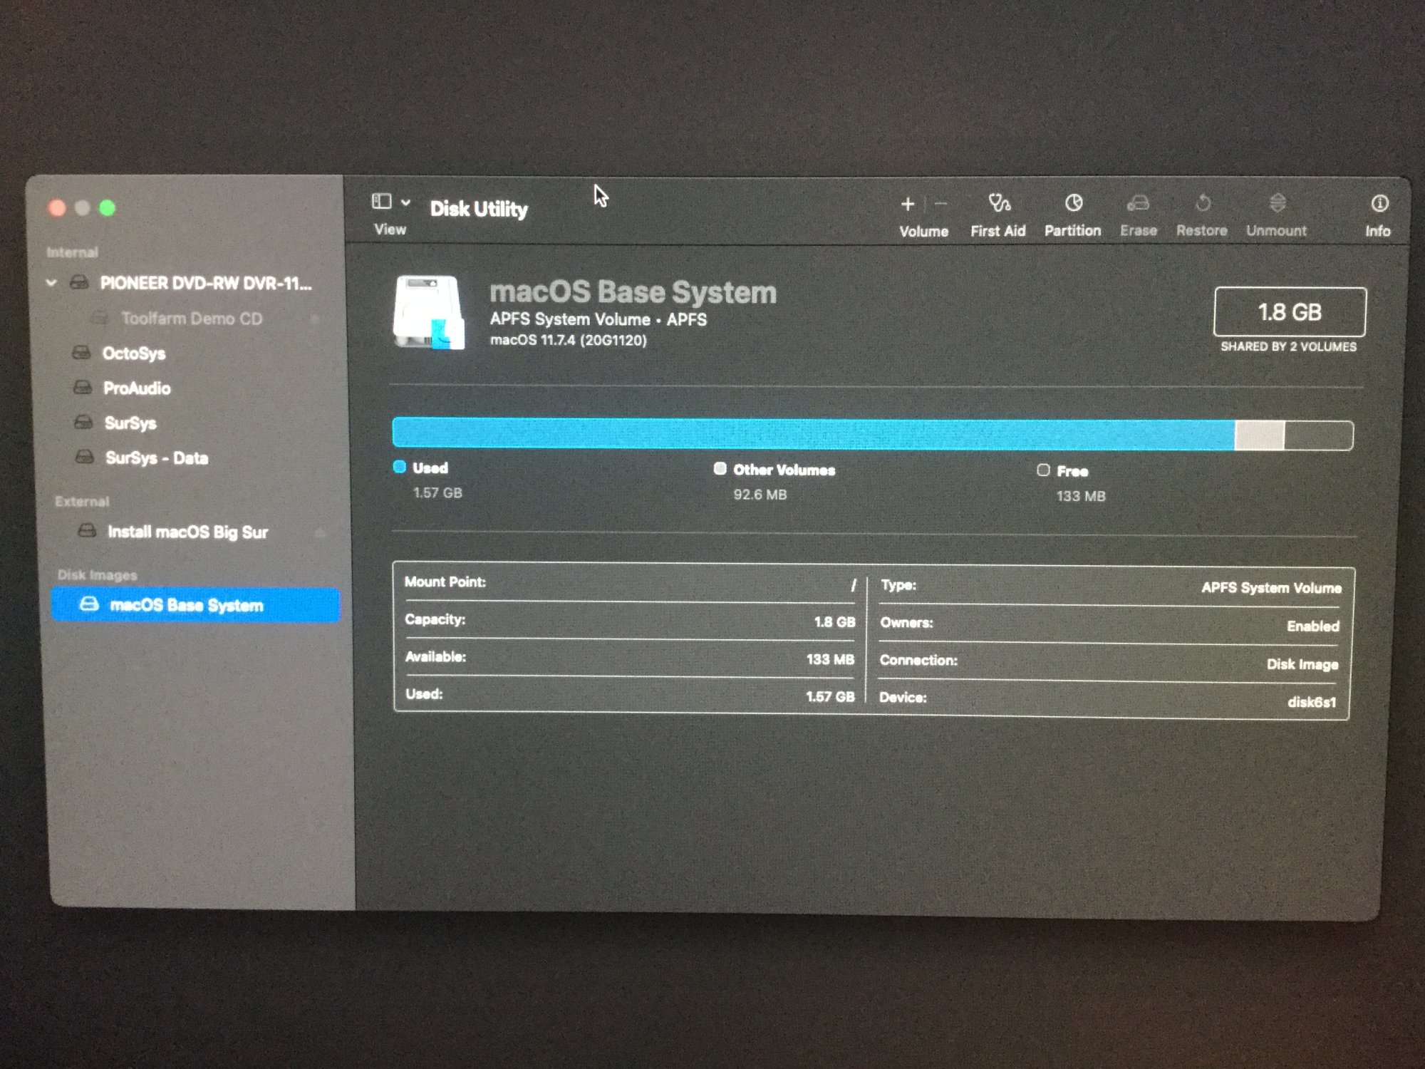Screen dimensions: 1425x1069
Task: Select the ProAudio volume
Action: coord(136,388)
